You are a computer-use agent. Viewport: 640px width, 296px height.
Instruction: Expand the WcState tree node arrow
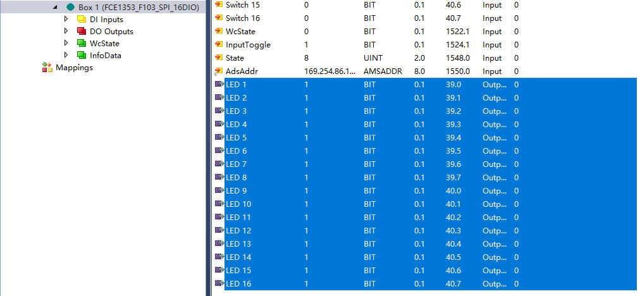pos(66,43)
